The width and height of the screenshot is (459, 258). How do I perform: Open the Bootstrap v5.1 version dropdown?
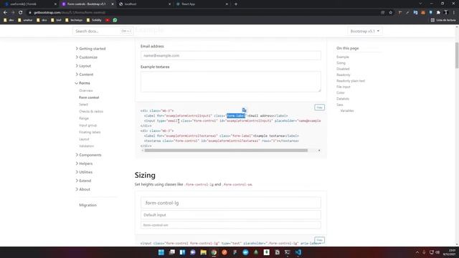[x=365, y=31]
